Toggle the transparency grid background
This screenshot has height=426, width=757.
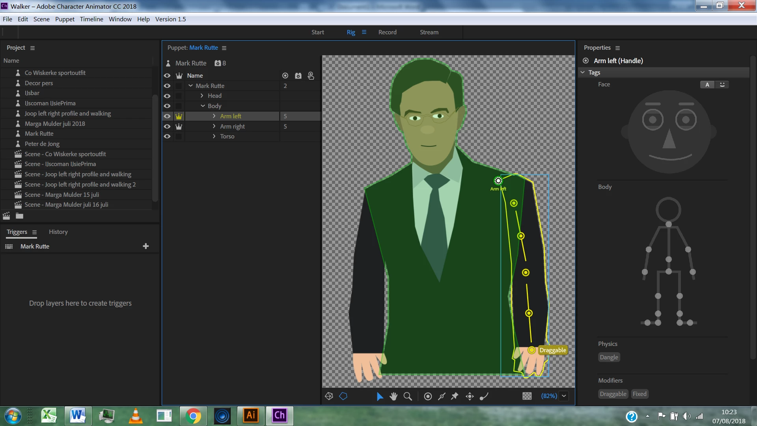[527, 396]
